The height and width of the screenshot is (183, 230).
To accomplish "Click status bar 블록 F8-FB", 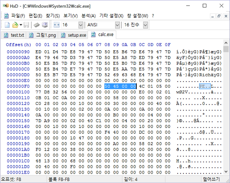I will [59, 179].
